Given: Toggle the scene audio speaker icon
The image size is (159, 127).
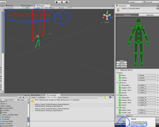Looking at the screenshot, I should 46,8.
